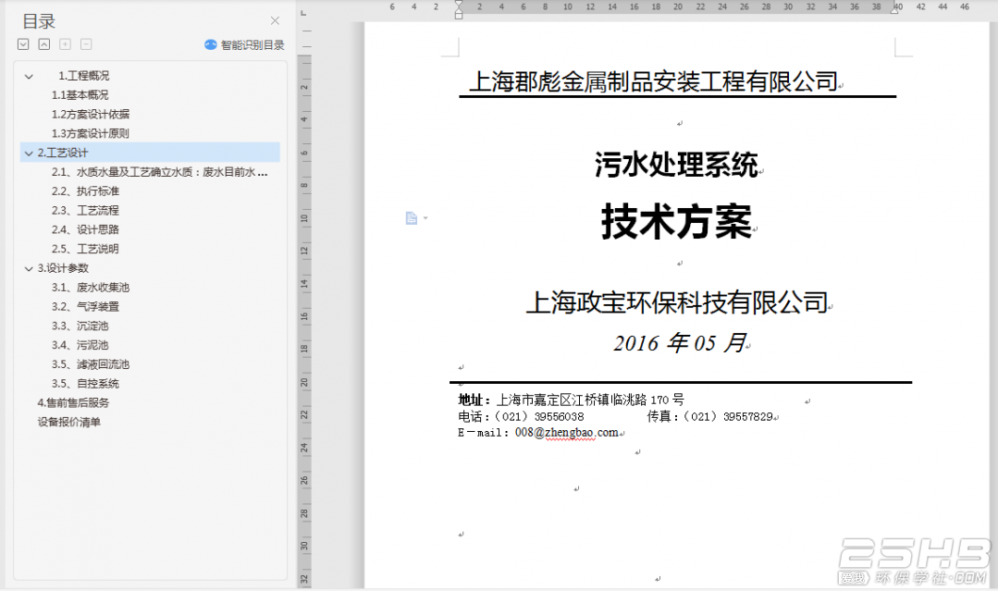Collapse the 3.设计参数 outline section
Screen dimensions: 998x591
(29, 268)
